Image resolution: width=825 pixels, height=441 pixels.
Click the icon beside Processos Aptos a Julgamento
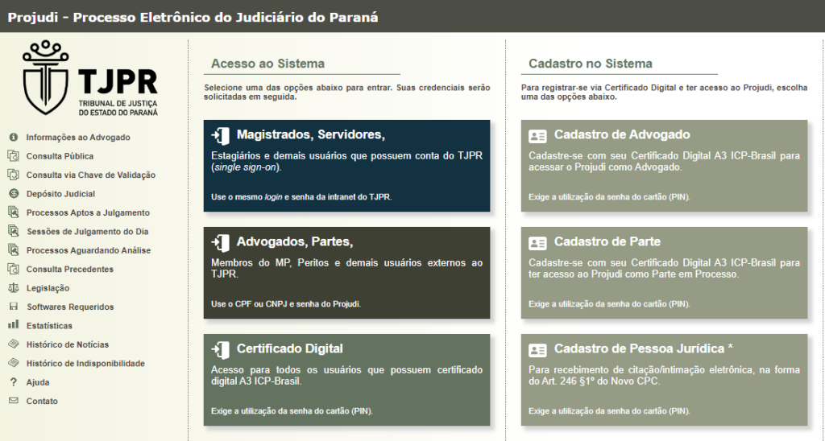[x=13, y=212]
